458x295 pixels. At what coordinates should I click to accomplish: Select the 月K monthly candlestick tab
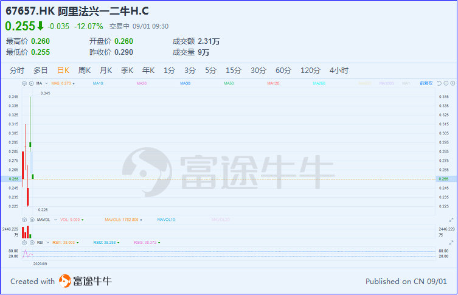pos(106,71)
